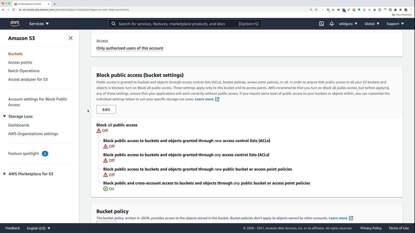The image size is (415, 233).
Task: Click Edit for Block public access settings
Action: click(x=106, y=109)
